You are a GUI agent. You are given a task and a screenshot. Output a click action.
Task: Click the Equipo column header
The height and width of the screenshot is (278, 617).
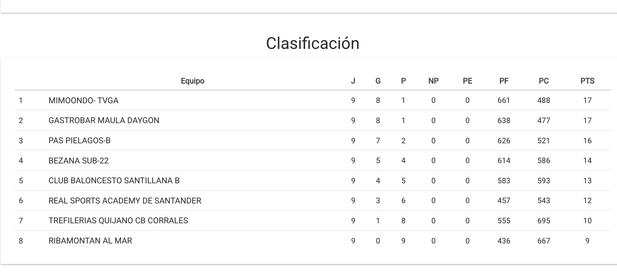click(192, 81)
